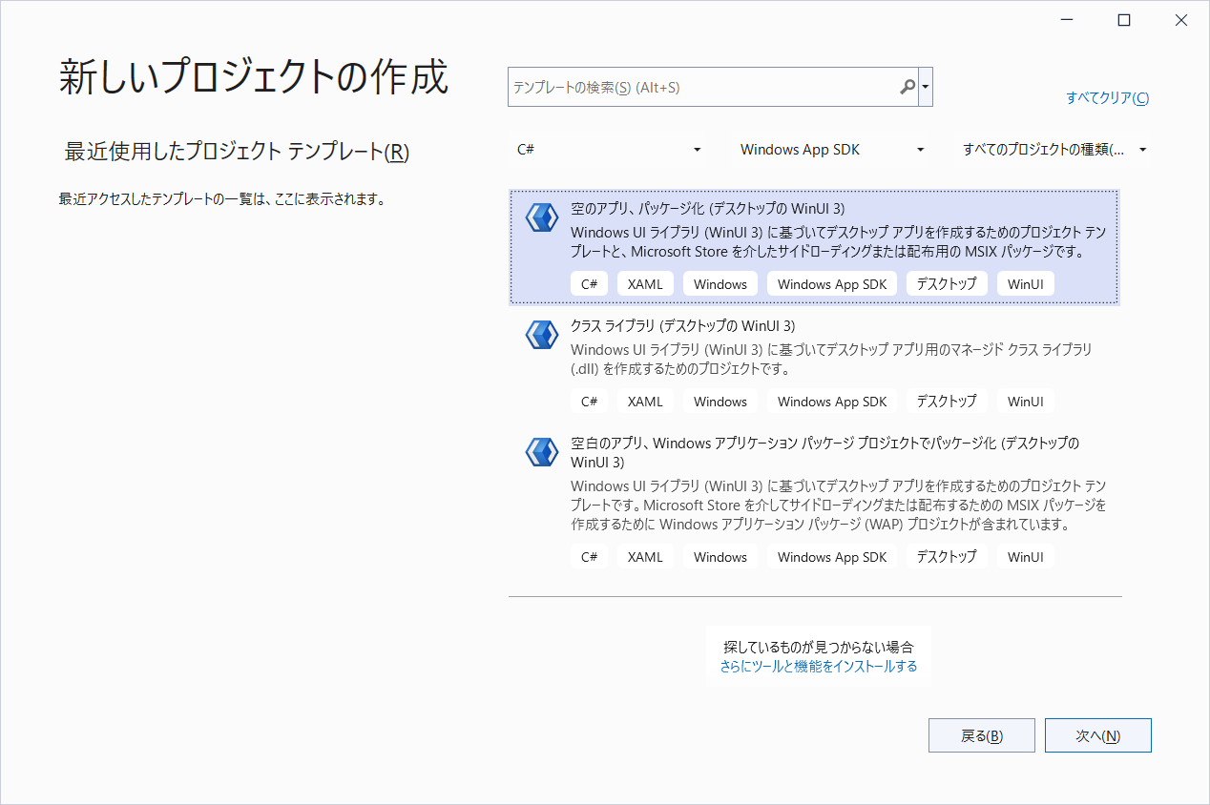1210x805 pixels.
Task: Click 最近アクセスしたテンプレートの一覧 message
Action: (x=221, y=199)
